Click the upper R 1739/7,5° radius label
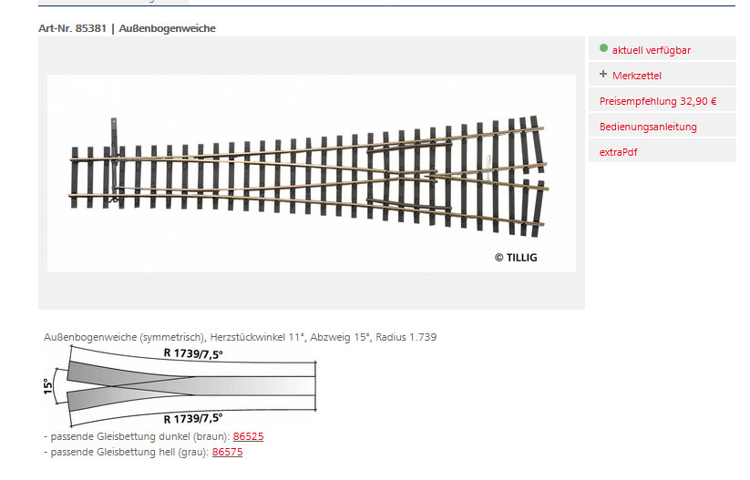The height and width of the screenshot is (480, 750). (193, 352)
